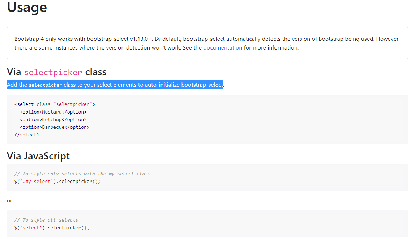Click the Via JavaScript heading
The height and width of the screenshot is (239, 411).
(38, 156)
